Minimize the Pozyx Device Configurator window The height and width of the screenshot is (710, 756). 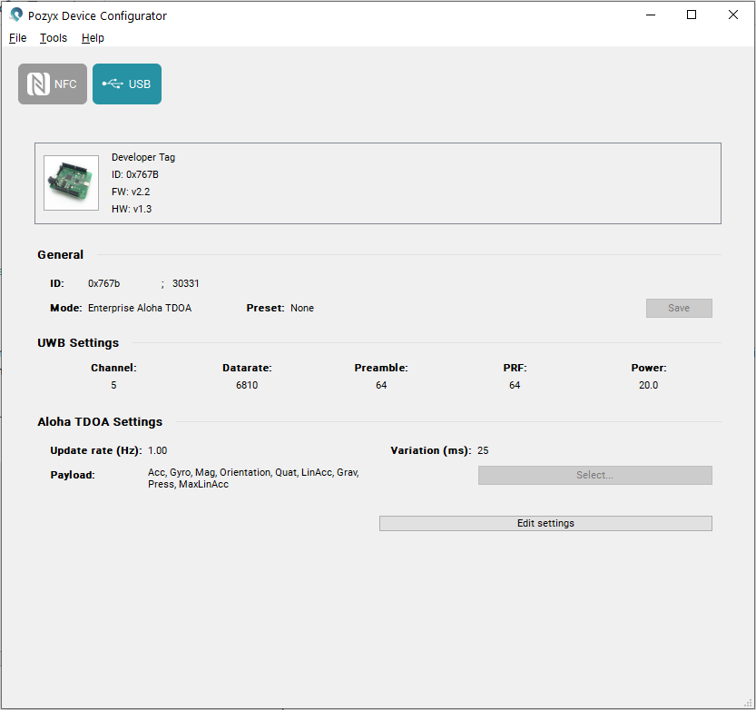coord(651,15)
